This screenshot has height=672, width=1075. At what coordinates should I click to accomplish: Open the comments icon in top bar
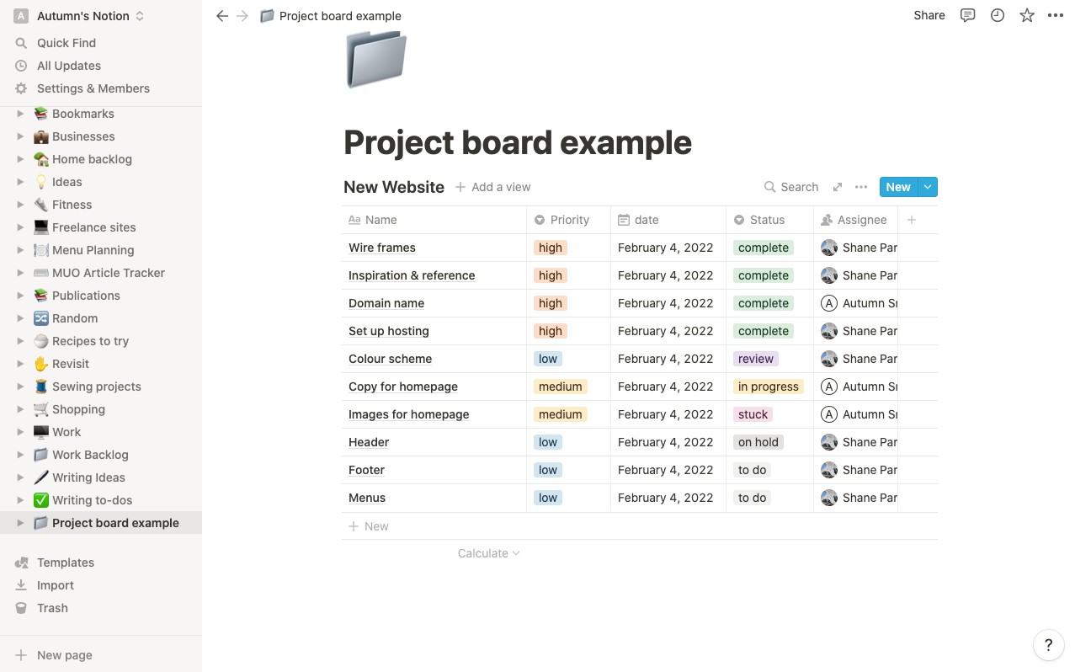968,15
